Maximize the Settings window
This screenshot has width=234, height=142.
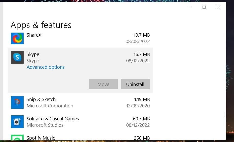[x=204, y=7]
